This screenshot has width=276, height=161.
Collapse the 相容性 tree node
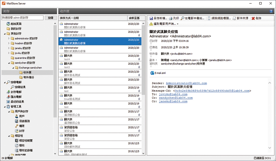pyautogui.click(x=9, y=136)
